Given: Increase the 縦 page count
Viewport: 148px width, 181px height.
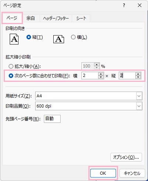Looking at the screenshot, I should point(138,74).
